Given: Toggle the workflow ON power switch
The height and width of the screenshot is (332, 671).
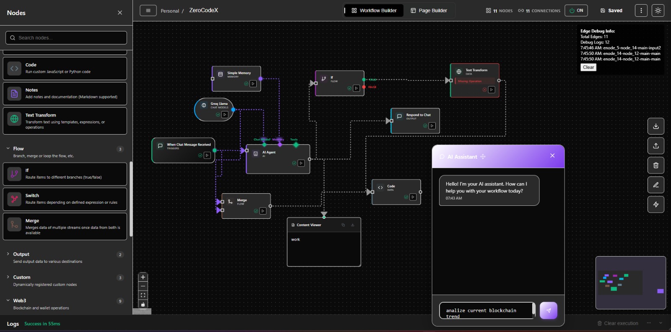Looking at the screenshot, I should tap(576, 10).
